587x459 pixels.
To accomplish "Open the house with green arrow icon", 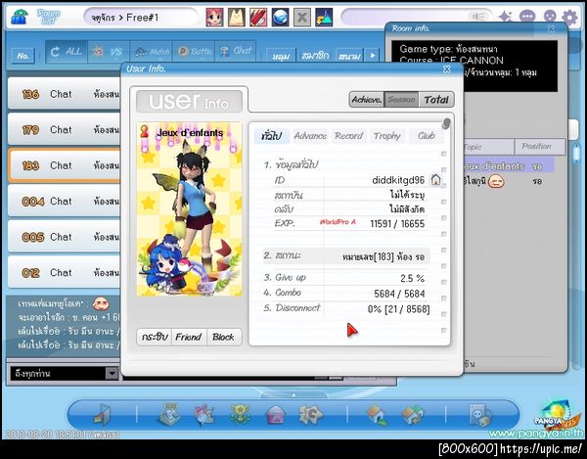I will pos(377,415).
